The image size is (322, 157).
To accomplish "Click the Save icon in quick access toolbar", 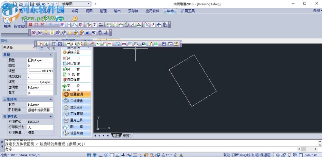I will point(26,4).
